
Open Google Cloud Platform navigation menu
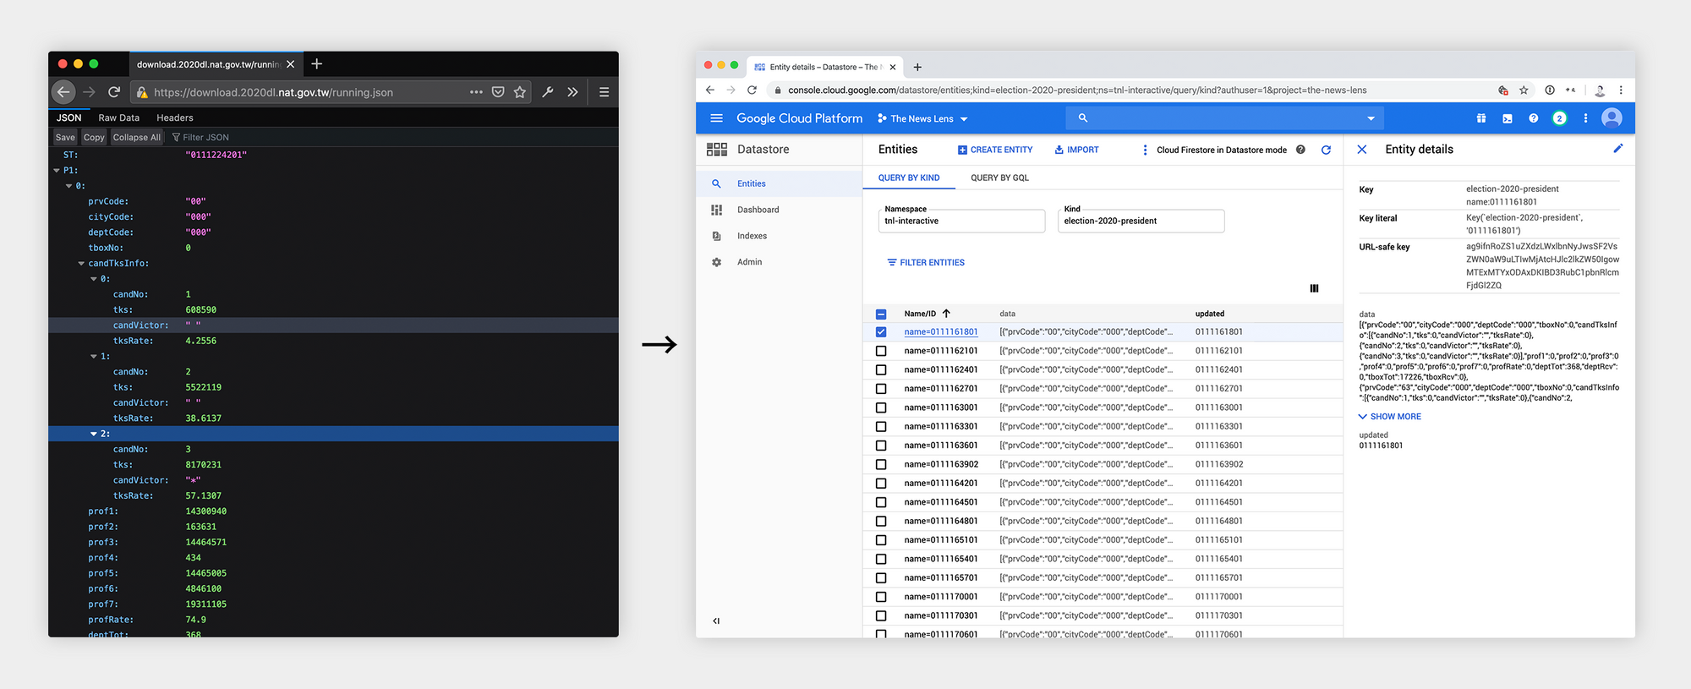point(716,118)
